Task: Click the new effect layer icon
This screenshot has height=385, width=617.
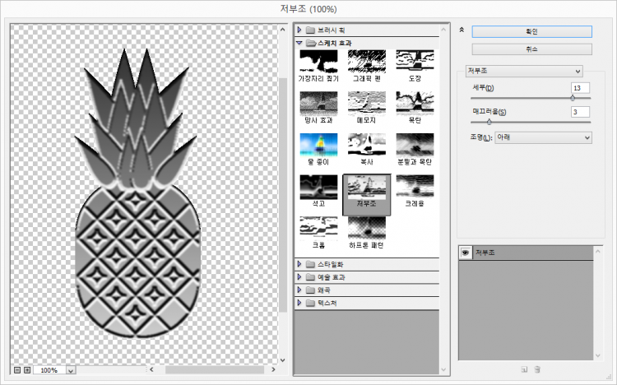Action: (x=523, y=369)
